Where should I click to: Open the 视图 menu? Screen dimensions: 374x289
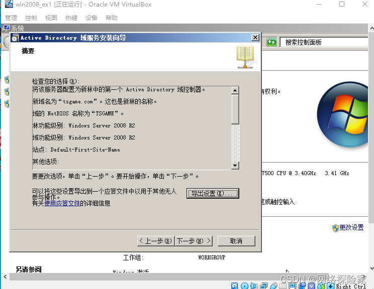[x=51, y=18]
